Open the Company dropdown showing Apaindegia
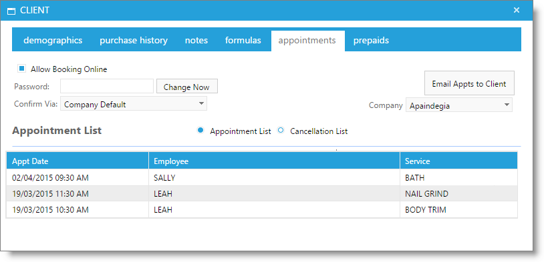Viewport: 544px width, 262px height. tap(459, 105)
